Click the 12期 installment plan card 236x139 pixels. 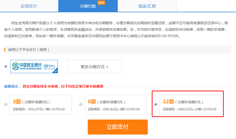pyautogui.click(x=190, y=105)
